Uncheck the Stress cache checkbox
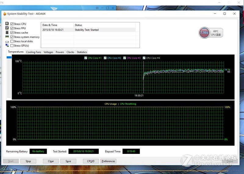Viewport: 244px width, 174px height. click(12, 33)
